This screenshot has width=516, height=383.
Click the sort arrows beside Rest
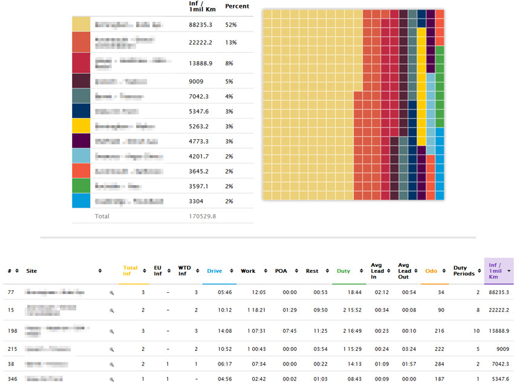point(324,270)
